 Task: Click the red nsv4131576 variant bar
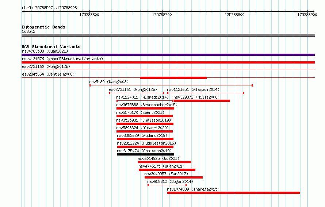168,62
